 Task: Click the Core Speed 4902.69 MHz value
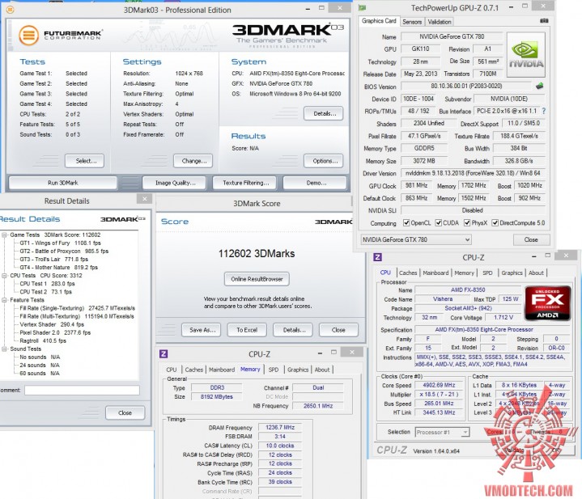(x=439, y=385)
